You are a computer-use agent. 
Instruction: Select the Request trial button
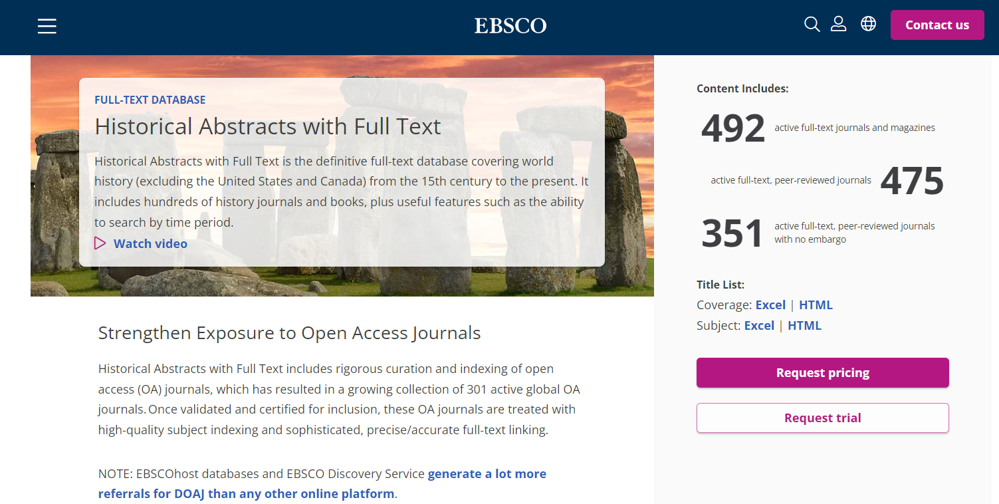822,418
